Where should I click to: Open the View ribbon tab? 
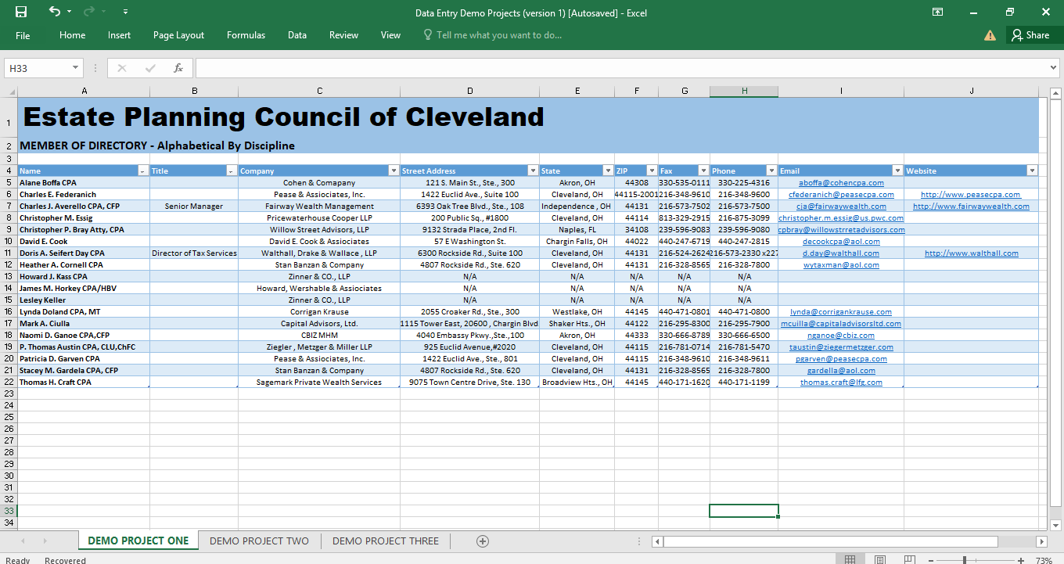click(x=390, y=35)
